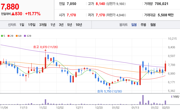Viewport: 180px width, 110px height.
Task: Click the red up-triangle beside 830
Action: tap(13, 14)
